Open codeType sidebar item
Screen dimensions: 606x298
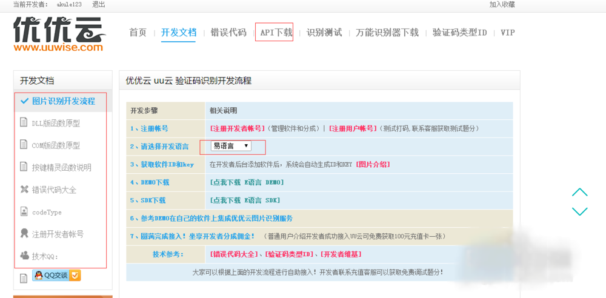coord(47,212)
